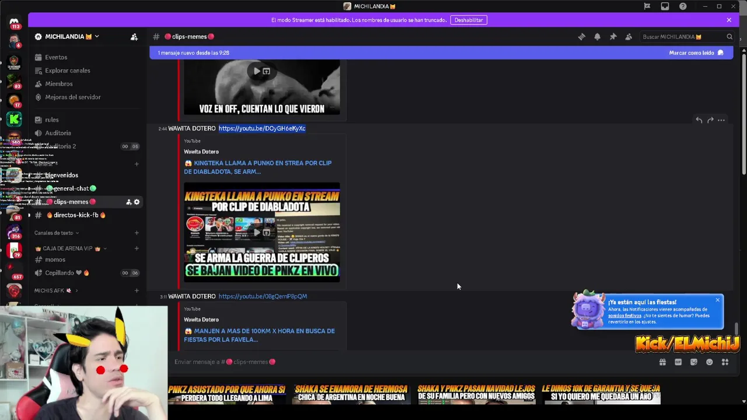
Task: Add channel to Canales de texto
Action: (137, 233)
